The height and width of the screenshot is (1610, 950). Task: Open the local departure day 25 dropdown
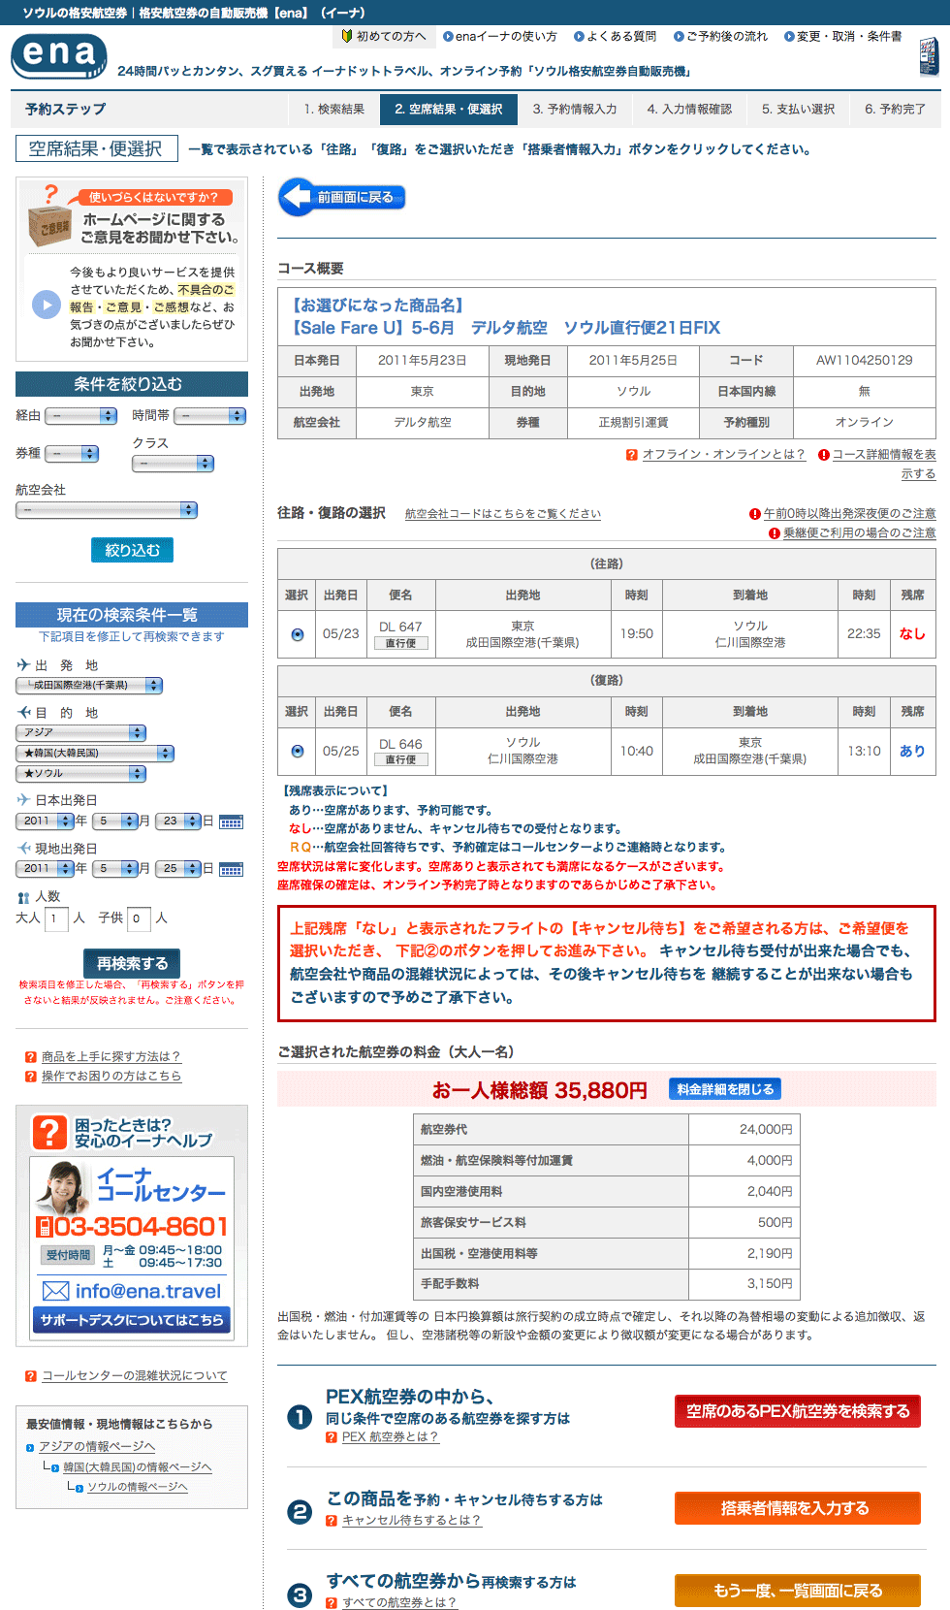(x=178, y=869)
